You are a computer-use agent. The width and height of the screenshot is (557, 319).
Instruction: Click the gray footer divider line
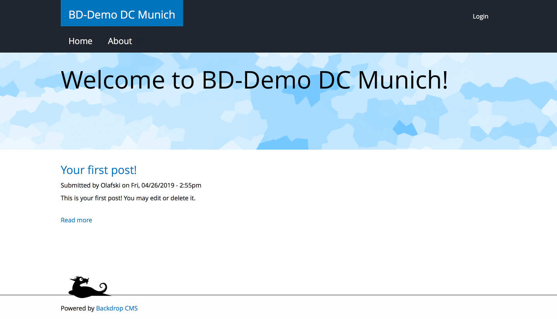click(x=309, y=295)
